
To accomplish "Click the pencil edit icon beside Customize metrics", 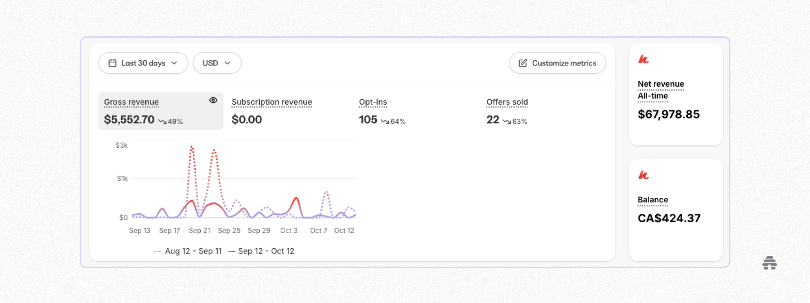I will click(522, 63).
